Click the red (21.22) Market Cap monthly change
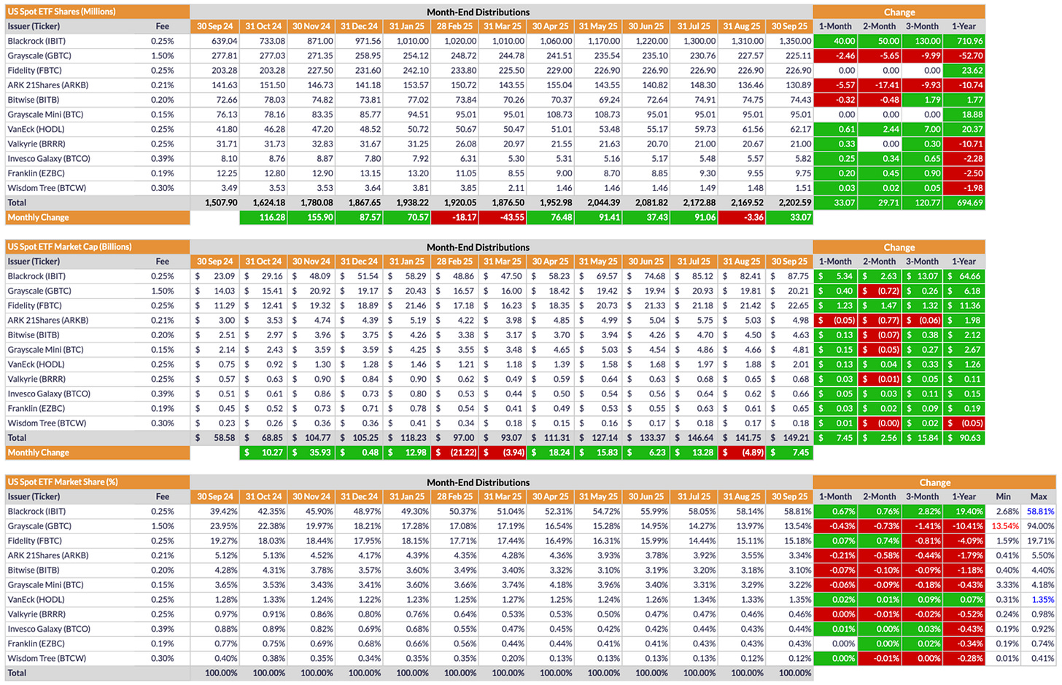1062x685 pixels. (454, 453)
